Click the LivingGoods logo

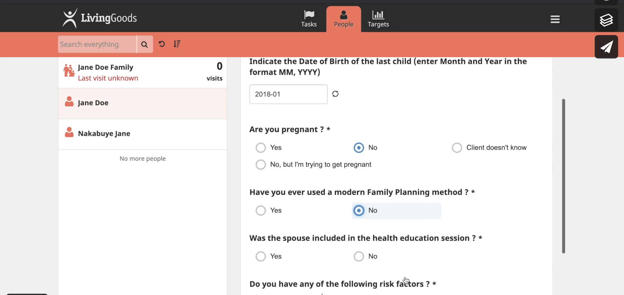(100, 18)
